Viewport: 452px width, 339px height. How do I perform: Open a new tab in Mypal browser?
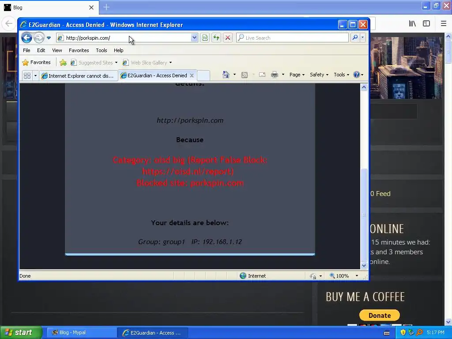point(106,7)
